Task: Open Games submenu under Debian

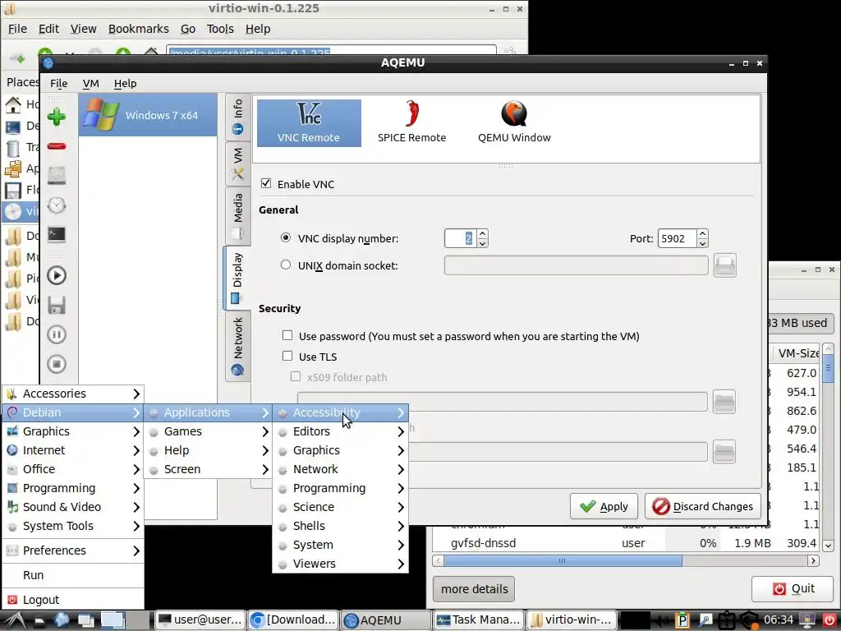Action: point(208,431)
